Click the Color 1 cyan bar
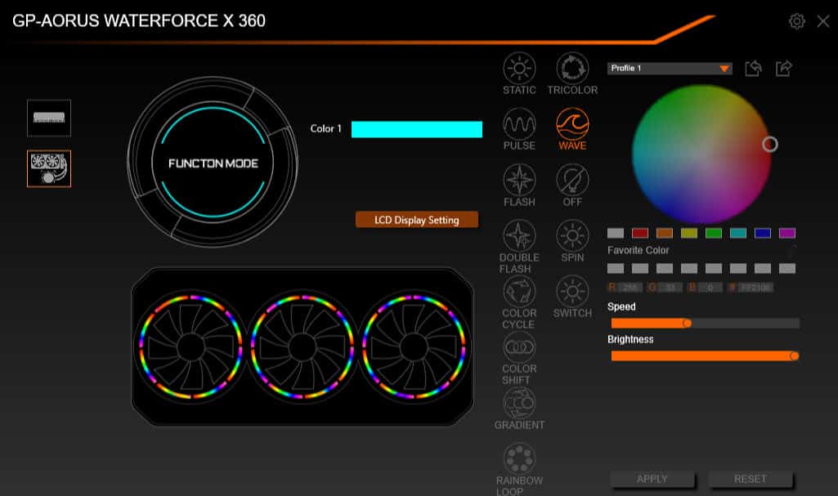 [x=417, y=129]
